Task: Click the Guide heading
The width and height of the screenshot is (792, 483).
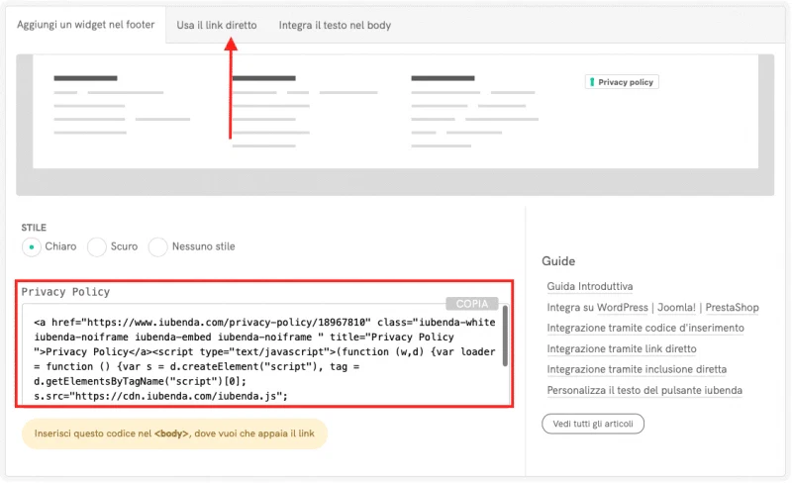Action: (x=558, y=261)
